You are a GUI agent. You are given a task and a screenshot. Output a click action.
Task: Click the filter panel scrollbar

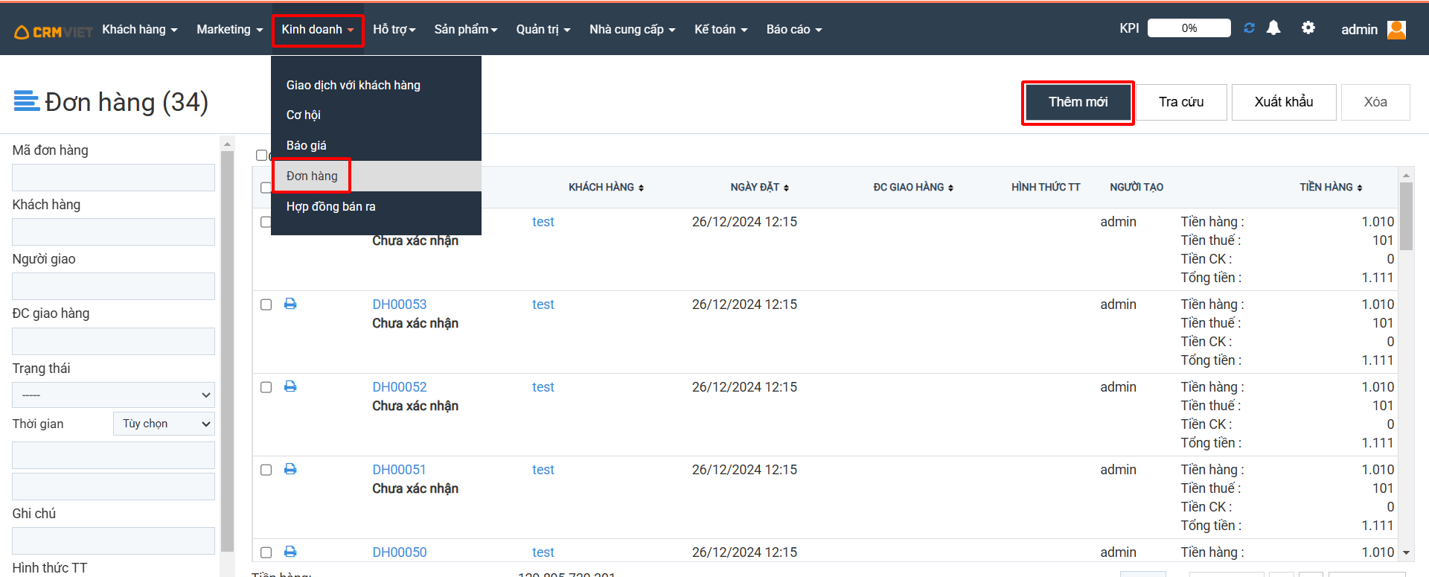pos(228,350)
